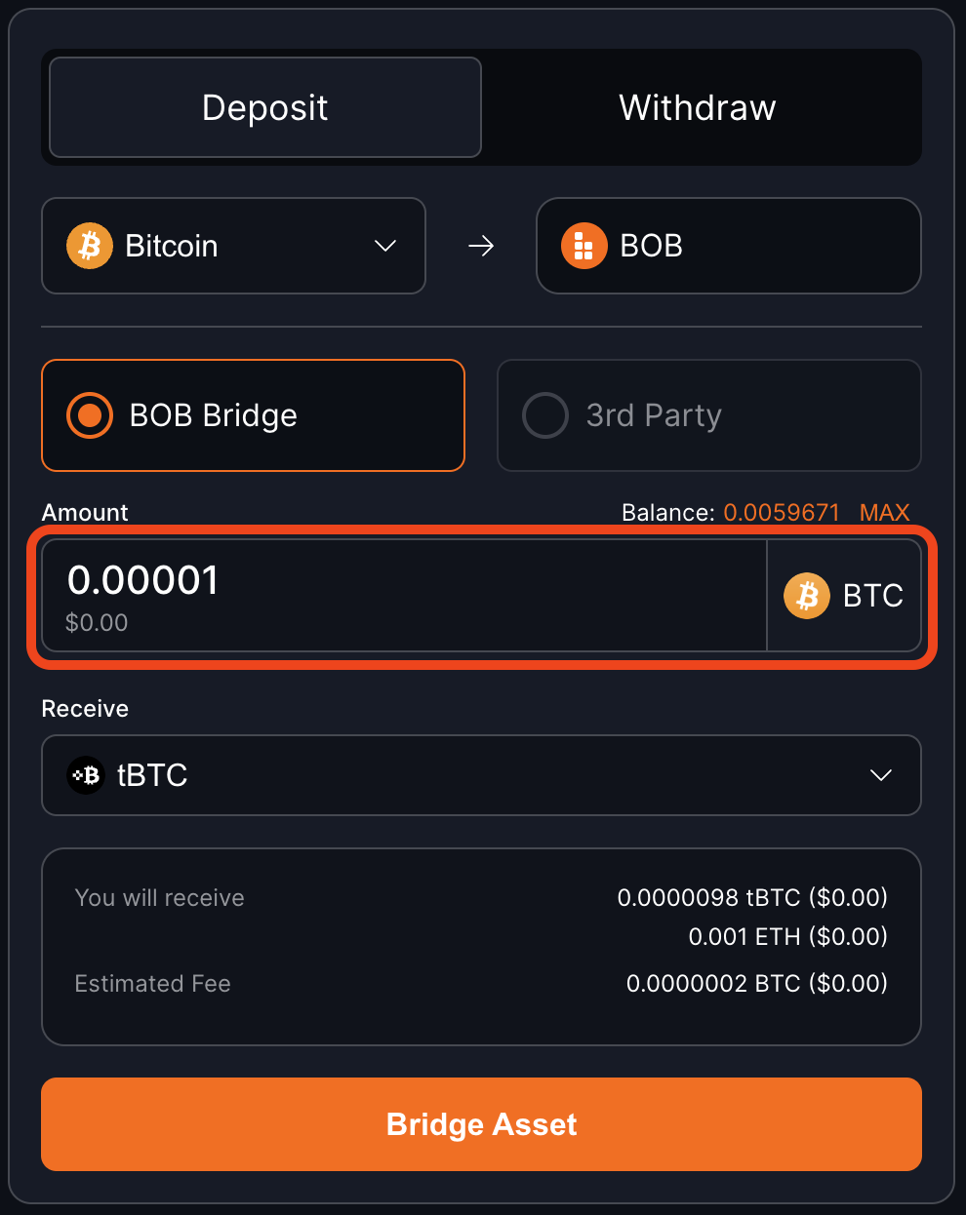
Task: Click the BTC coin icon in the Amount field
Action: click(x=806, y=595)
